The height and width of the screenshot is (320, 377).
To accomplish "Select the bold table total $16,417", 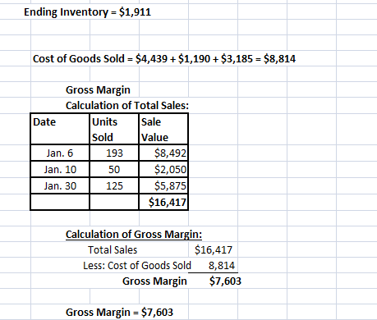I will 163,202.
